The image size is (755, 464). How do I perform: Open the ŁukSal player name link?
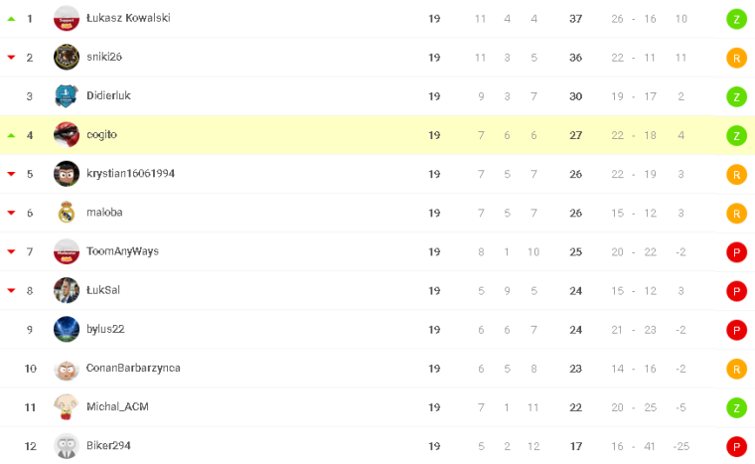(x=103, y=290)
